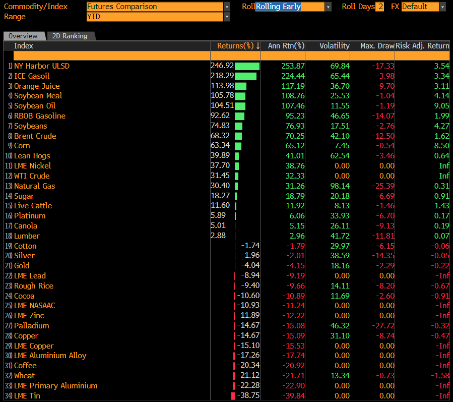Select the Orange Juice index entry
The height and width of the screenshot is (402, 453).
(37, 86)
